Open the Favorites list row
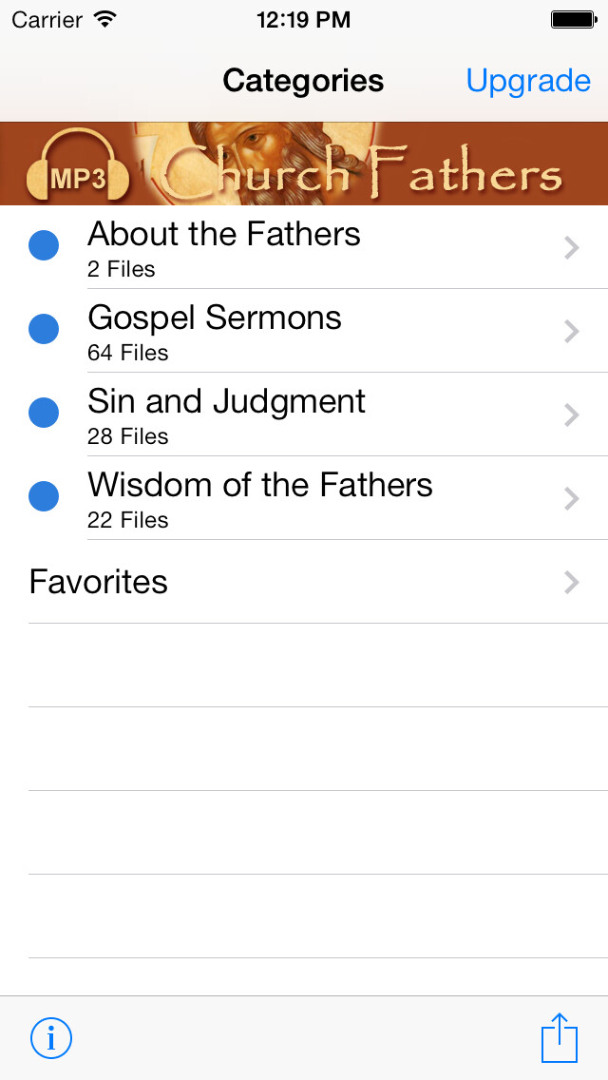608x1080 pixels. click(x=99, y=582)
